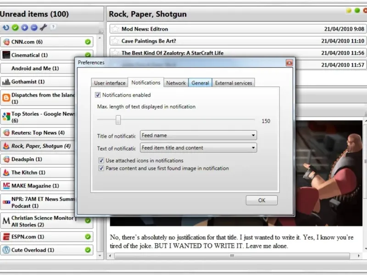Screen dimensions: 367x275
Task: Click the Cute Overload WordPress icon
Action: [x=6, y=250]
